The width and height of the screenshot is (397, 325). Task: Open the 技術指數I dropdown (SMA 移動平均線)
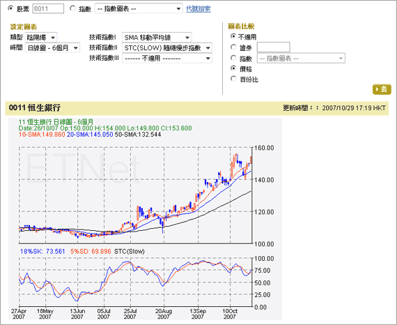157,38
